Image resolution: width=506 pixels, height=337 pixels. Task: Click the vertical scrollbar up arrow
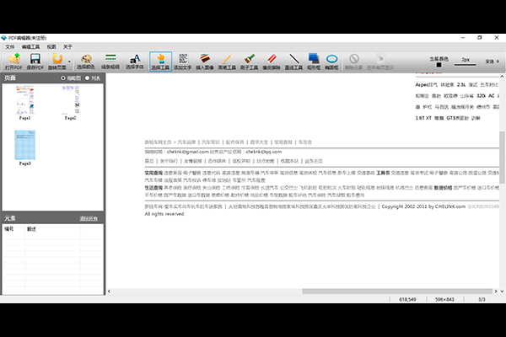pos(502,77)
